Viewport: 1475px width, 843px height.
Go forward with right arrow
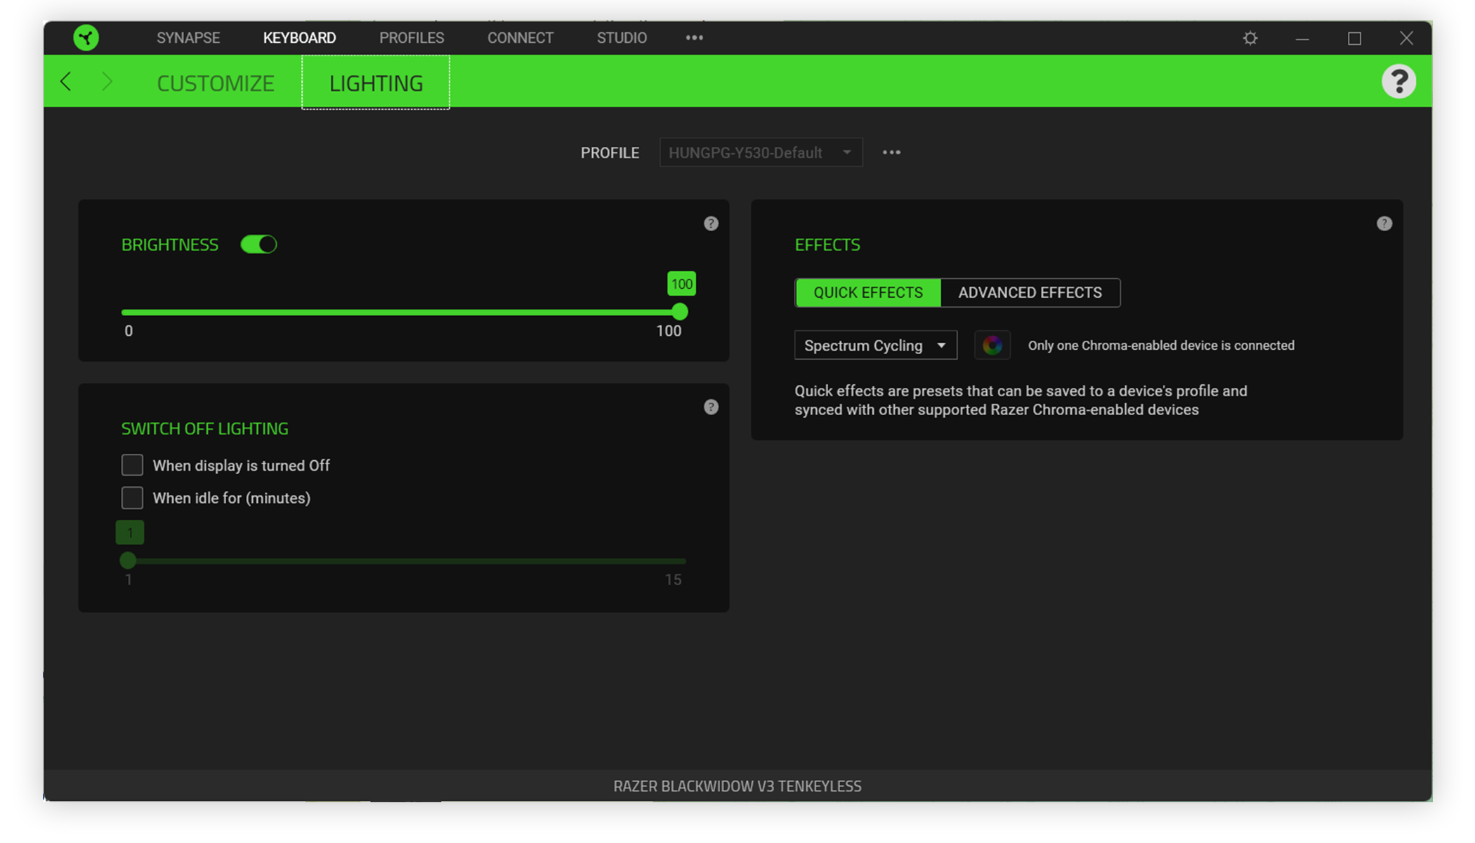(x=107, y=81)
